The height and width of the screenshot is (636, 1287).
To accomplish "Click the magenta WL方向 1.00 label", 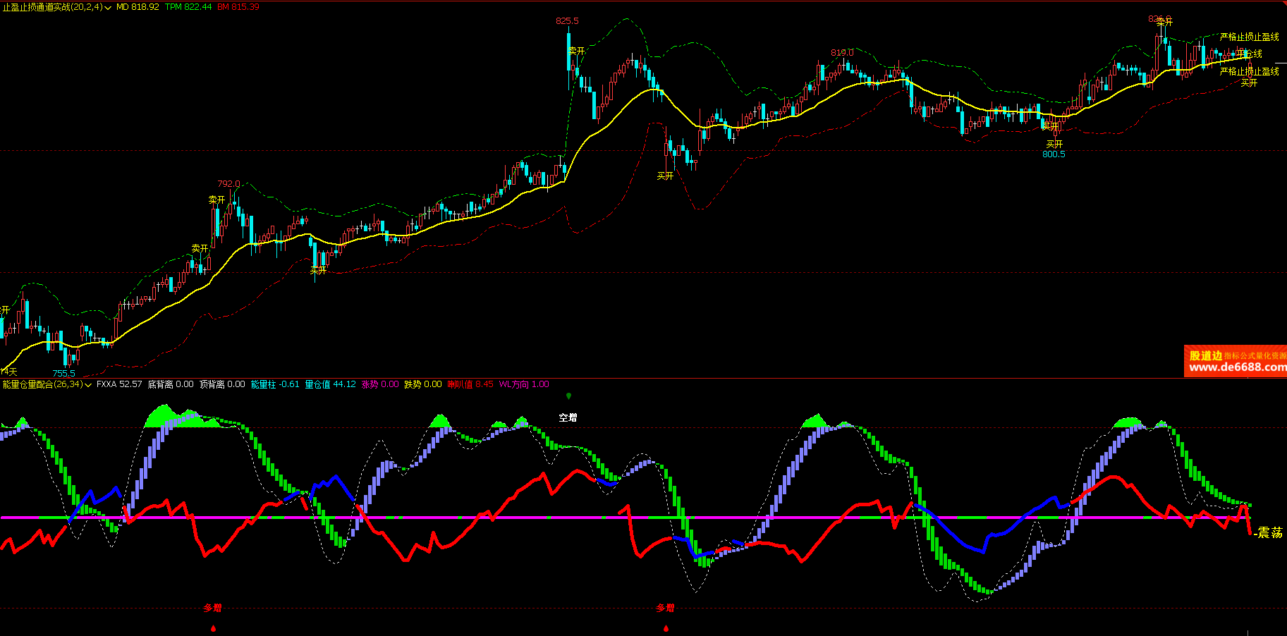I will [524, 385].
